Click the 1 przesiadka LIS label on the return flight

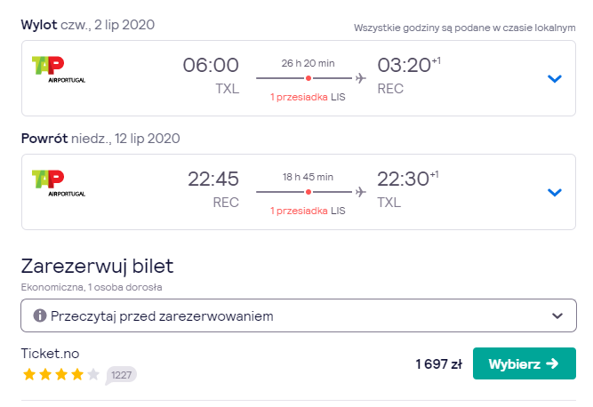point(308,211)
